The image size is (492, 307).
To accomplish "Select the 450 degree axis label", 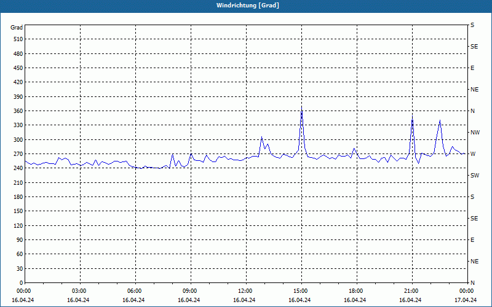I will tap(18, 68).
